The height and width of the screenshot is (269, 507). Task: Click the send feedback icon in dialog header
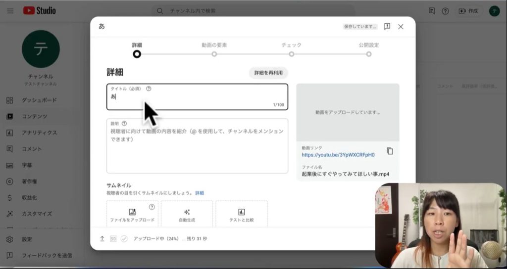(x=387, y=27)
